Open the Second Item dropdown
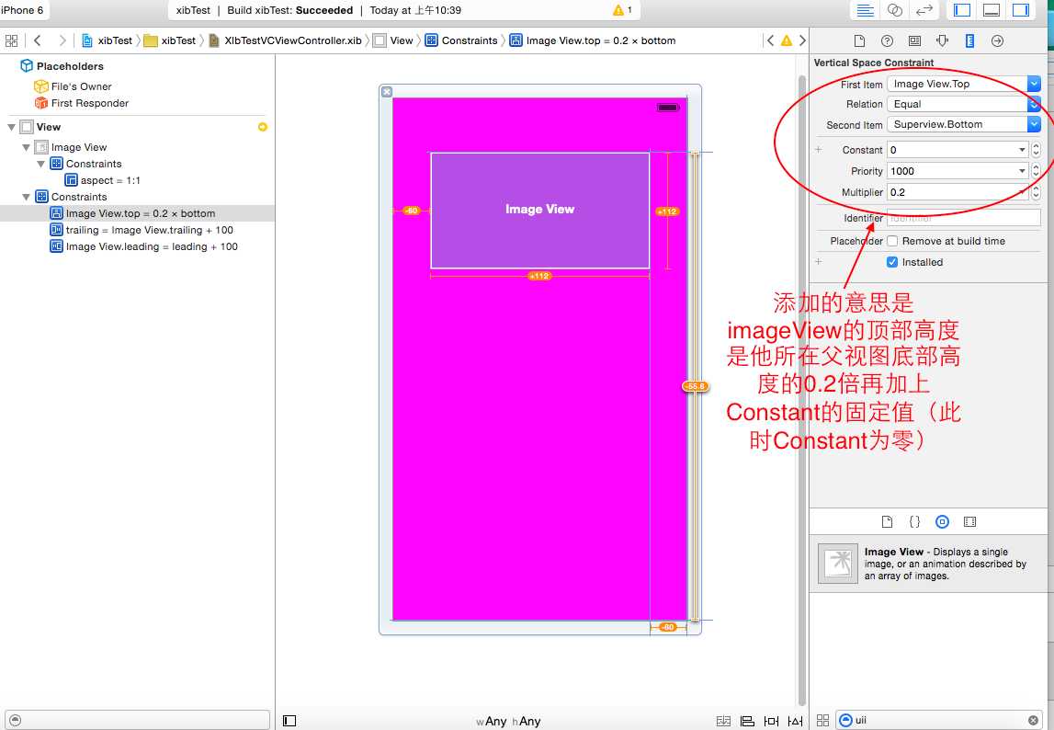This screenshot has width=1054, height=730. [964, 124]
